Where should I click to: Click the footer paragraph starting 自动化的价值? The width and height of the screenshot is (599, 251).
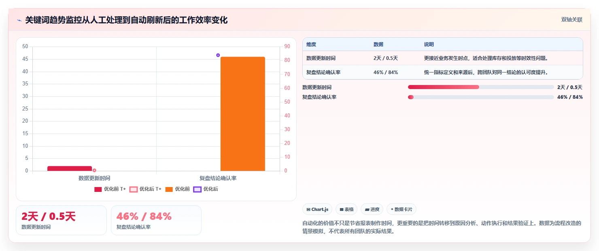tap(442, 227)
